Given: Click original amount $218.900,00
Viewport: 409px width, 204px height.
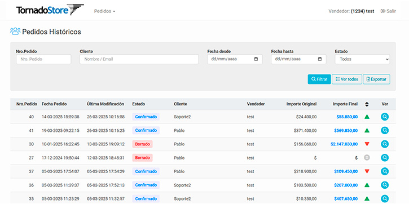Looking at the screenshot, I should tap(305, 171).
